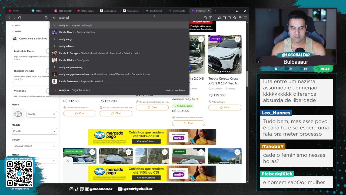This screenshot has width=346, height=195.
Task: Go back using the browser back arrow
Action: pos(9,18)
